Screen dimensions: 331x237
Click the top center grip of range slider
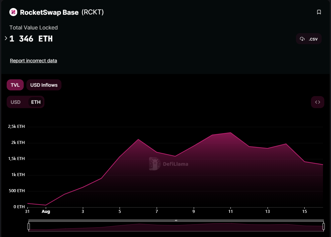[x=176, y=221]
